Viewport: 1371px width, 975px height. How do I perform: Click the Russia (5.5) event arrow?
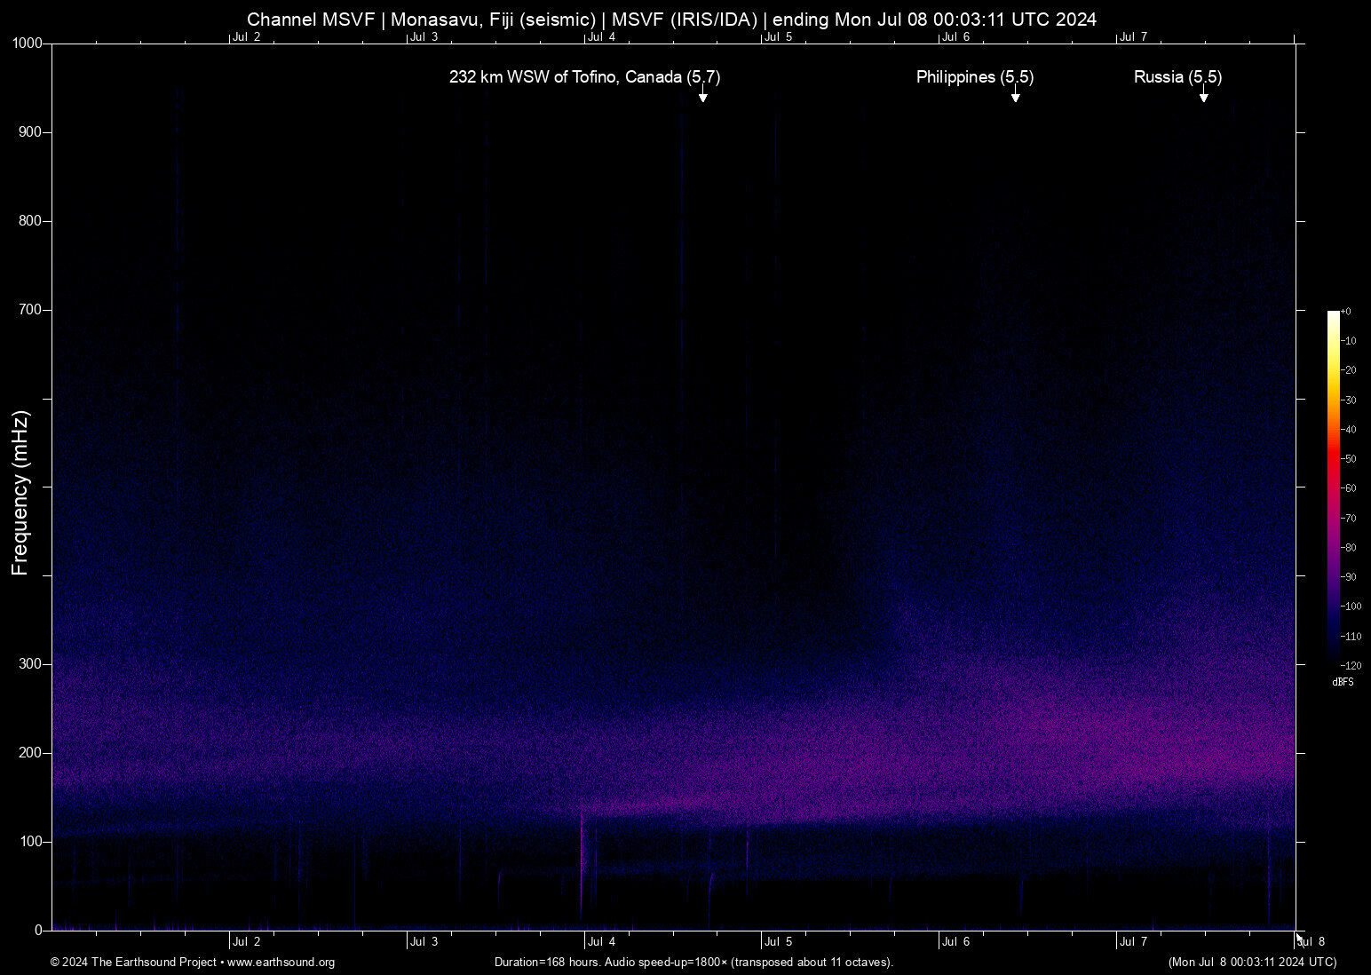1204,97
